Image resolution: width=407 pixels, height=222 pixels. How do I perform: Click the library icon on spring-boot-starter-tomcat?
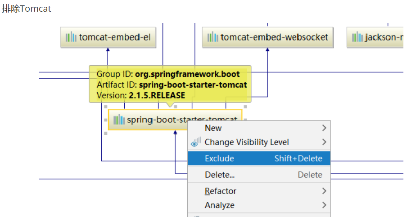pyautogui.click(x=119, y=120)
